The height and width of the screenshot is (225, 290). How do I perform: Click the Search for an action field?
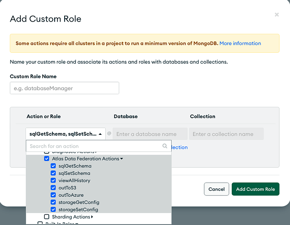(94, 146)
